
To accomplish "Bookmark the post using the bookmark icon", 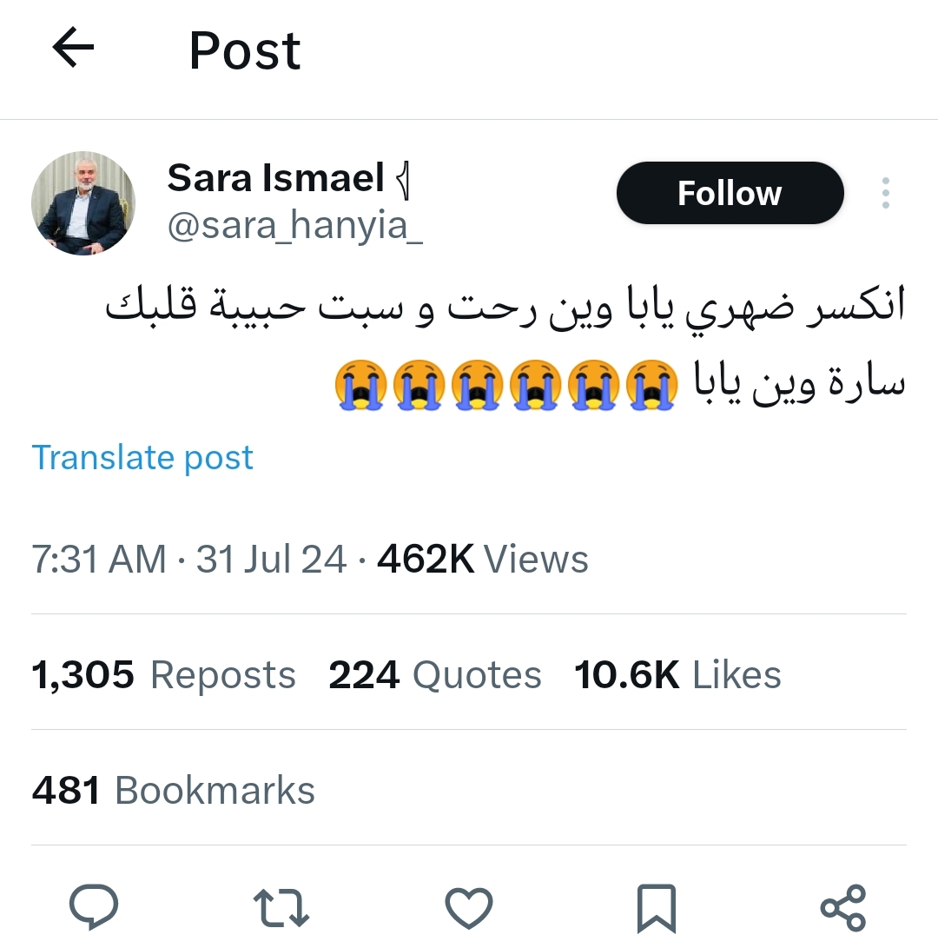I will pos(656,907).
